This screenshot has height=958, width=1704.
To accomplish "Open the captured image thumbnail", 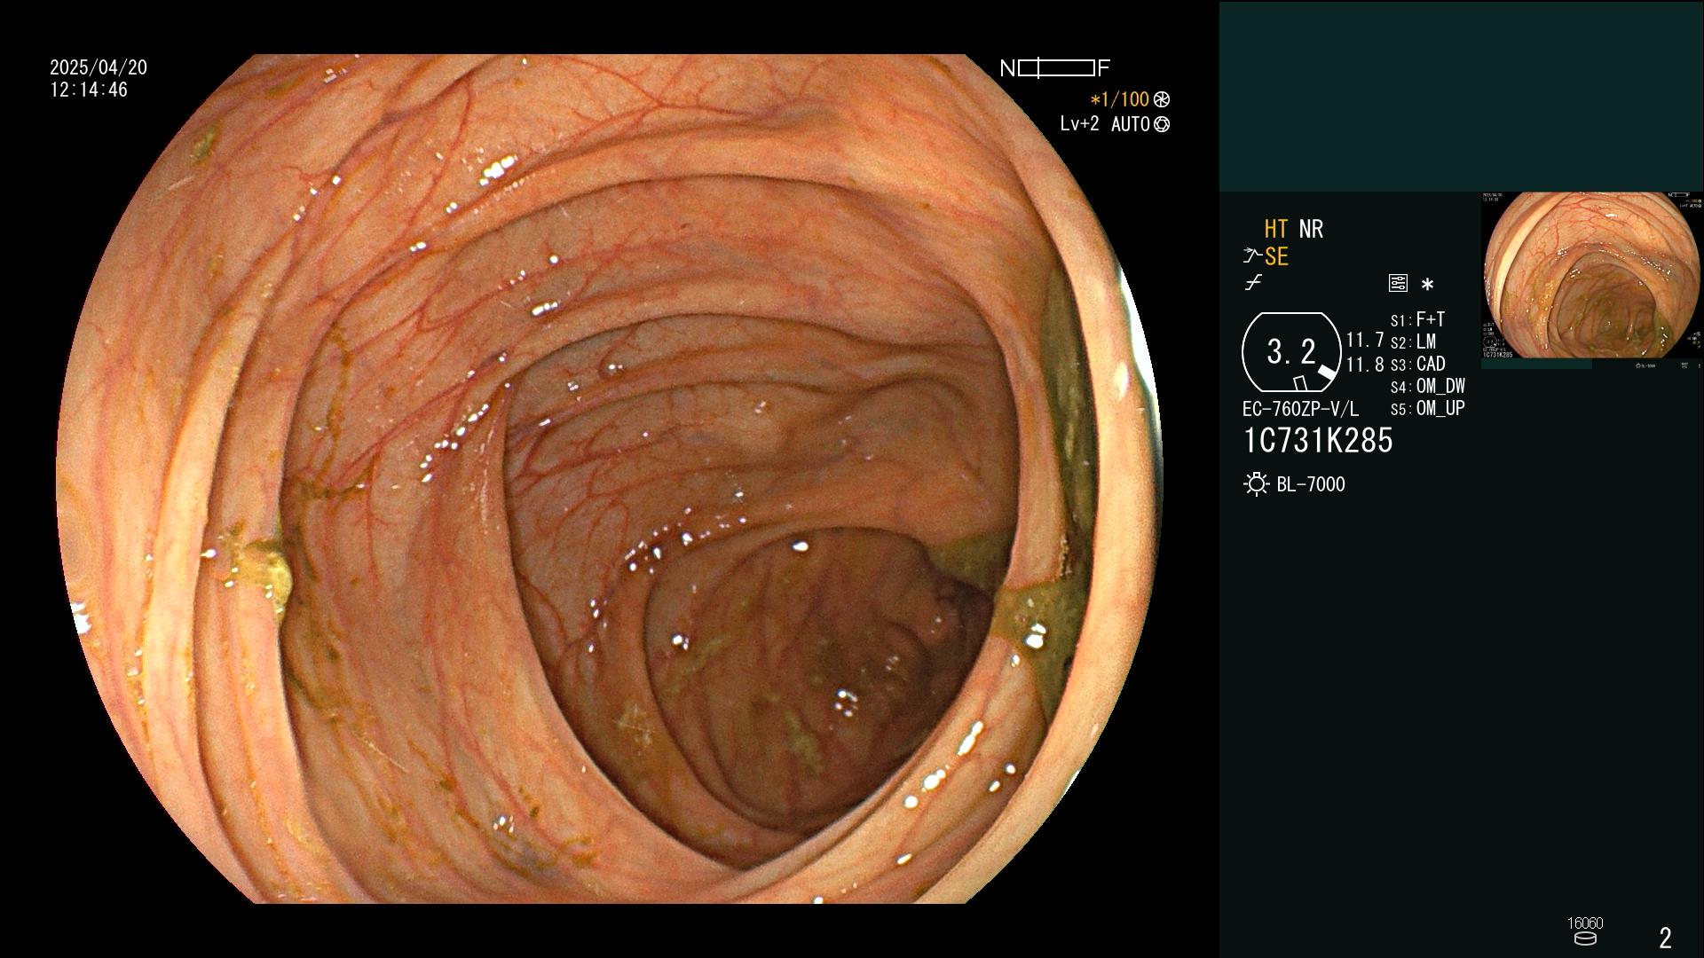I will click(x=1592, y=280).
